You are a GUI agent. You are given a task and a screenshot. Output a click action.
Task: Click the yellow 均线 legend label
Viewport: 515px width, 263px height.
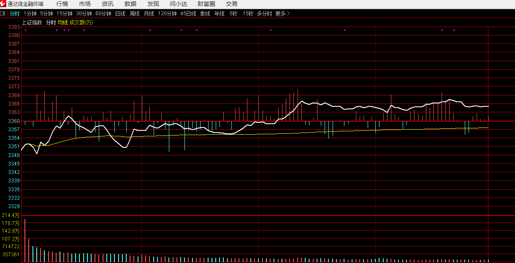pos(63,22)
